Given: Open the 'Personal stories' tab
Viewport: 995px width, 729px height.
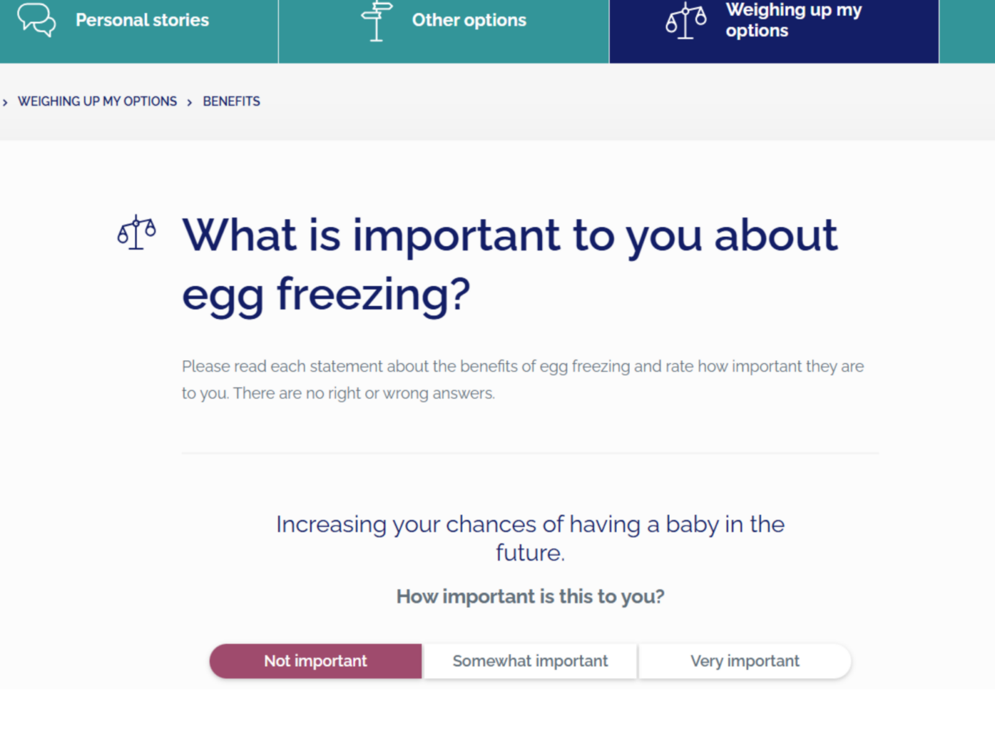Looking at the screenshot, I should 142,20.
